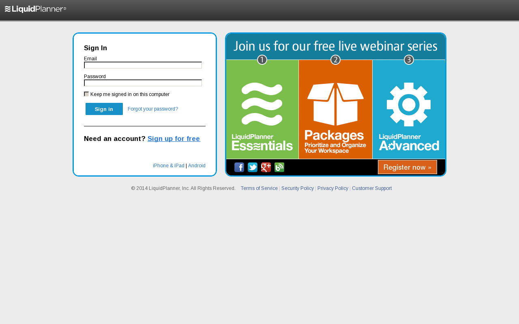Select the LiquidPlanner Advanced webinar tile

coord(409,109)
